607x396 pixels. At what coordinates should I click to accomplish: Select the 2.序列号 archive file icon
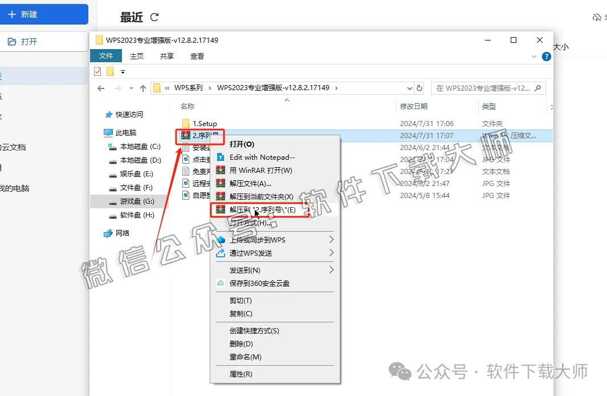tap(186, 135)
